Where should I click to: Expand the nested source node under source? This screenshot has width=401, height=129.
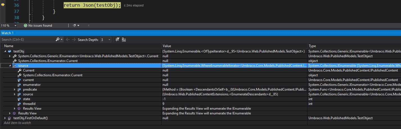tap(15, 94)
